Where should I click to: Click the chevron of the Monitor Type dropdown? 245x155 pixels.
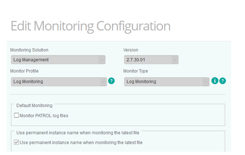click(x=206, y=82)
